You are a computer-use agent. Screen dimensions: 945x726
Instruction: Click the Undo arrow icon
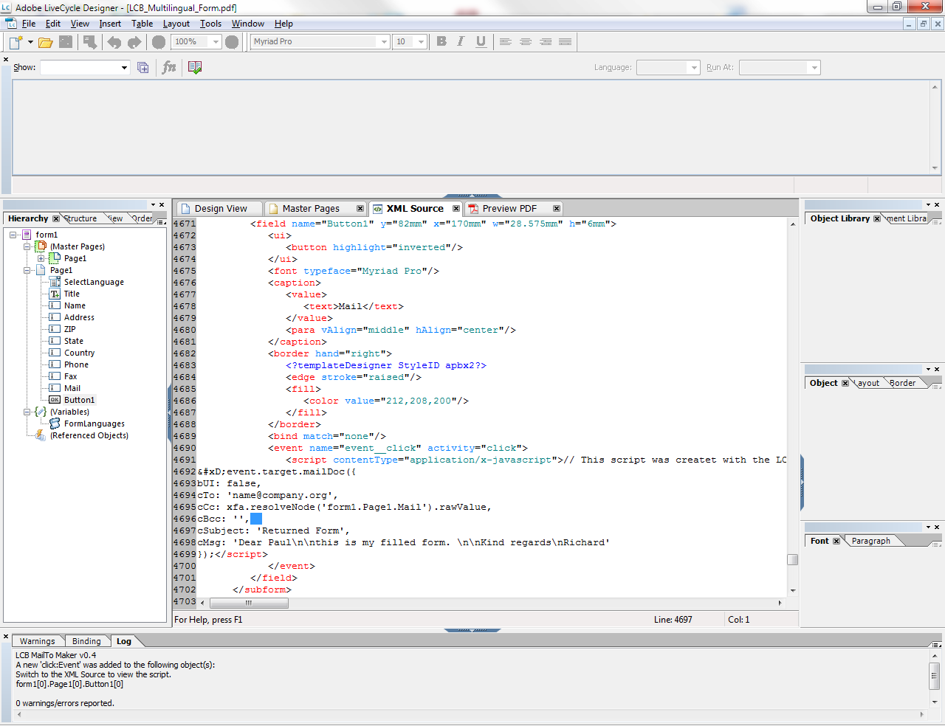(114, 42)
